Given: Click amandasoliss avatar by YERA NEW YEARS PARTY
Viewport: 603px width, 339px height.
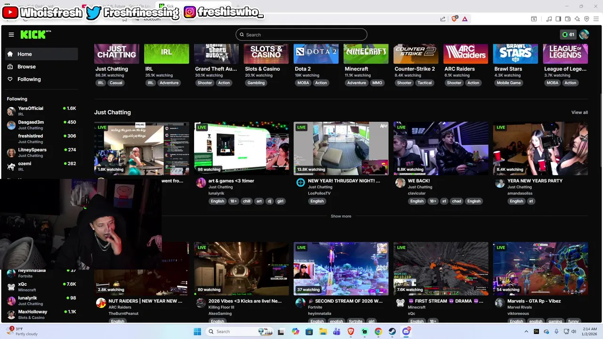Looking at the screenshot, I should (x=500, y=183).
